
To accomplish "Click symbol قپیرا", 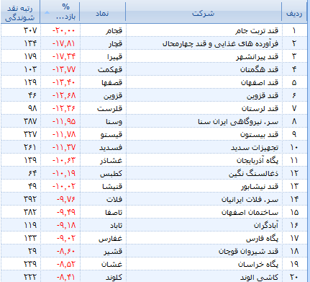I will (x=114, y=56).
